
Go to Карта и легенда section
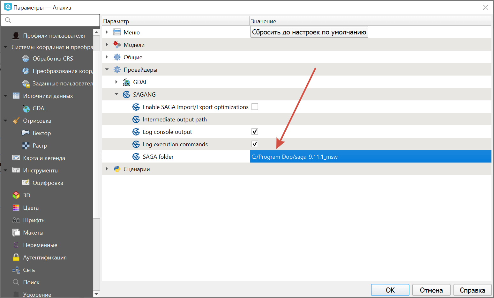pos(44,158)
